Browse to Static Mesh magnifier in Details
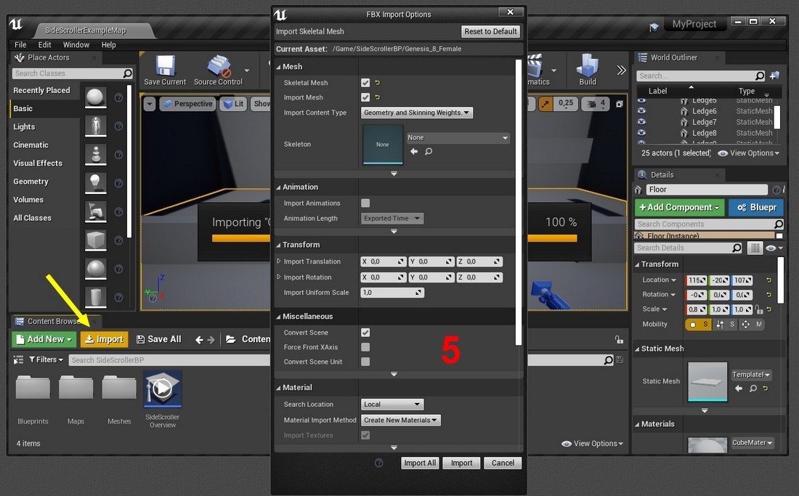This screenshot has height=496, width=799. pos(753,389)
